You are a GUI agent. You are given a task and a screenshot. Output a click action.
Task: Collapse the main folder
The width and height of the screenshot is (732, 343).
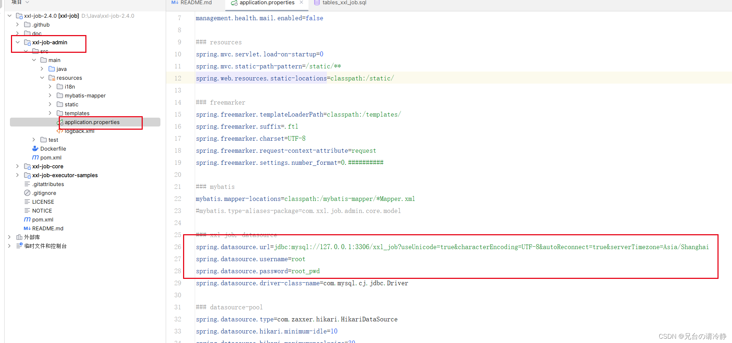(x=34, y=60)
